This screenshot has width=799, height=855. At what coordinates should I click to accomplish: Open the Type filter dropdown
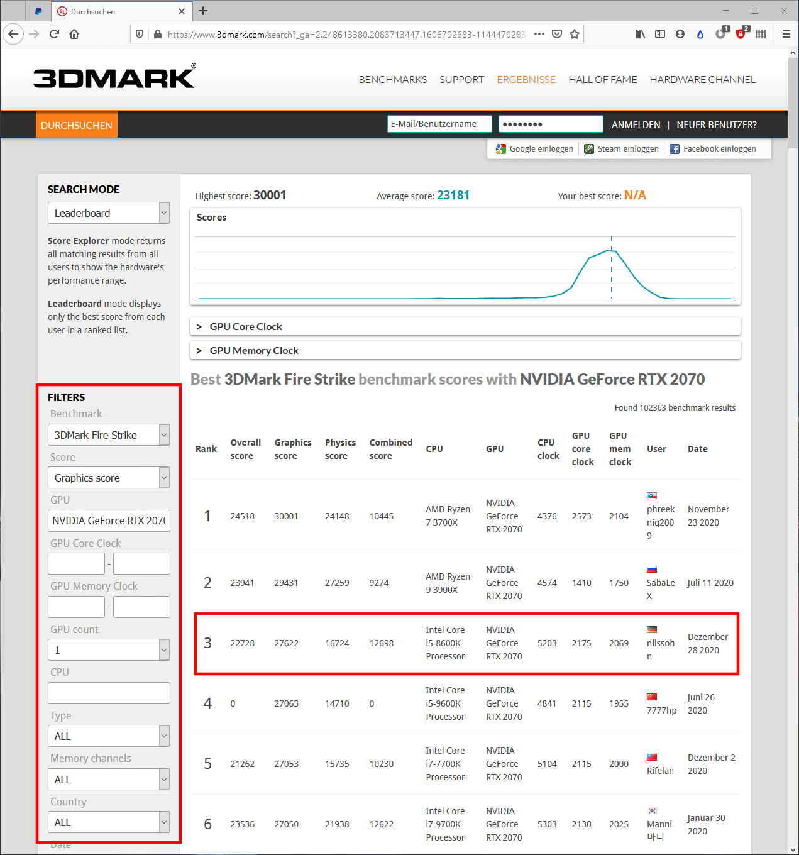click(109, 736)
